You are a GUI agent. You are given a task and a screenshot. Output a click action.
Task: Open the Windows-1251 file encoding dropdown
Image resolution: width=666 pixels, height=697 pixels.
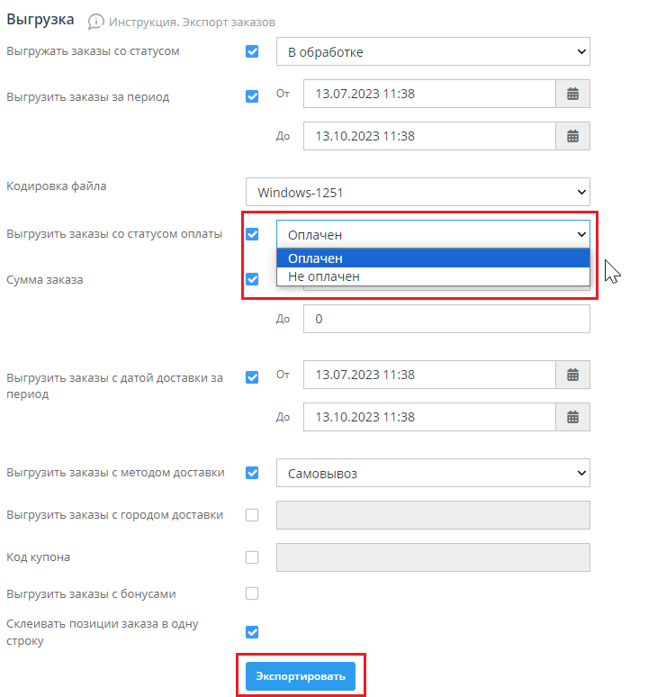pos(418,192)
